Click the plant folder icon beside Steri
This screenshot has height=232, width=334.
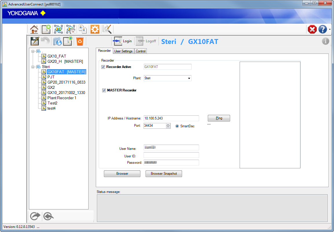point(38,67)
